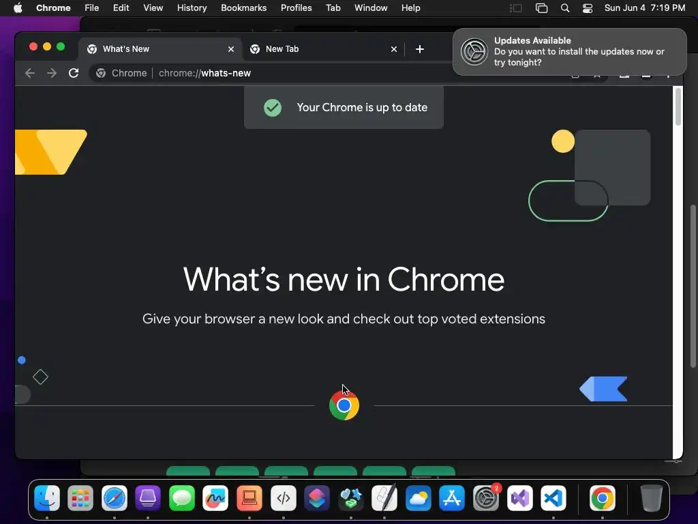
Task: Click Google Chrome icon in the Dock
Action: (603, 497)
